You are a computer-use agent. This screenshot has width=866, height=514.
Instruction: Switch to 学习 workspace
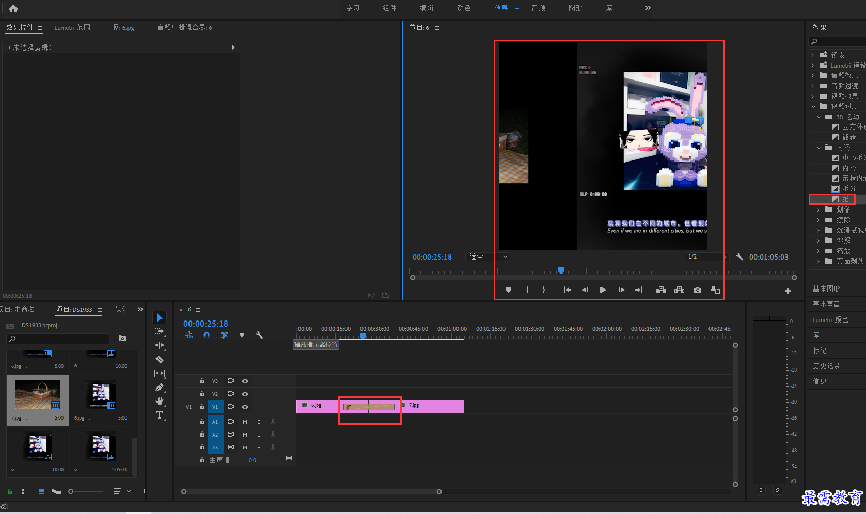(353, 8)
